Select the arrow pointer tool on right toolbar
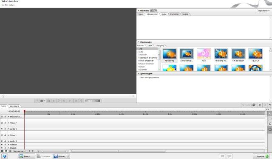 point(270,114)
